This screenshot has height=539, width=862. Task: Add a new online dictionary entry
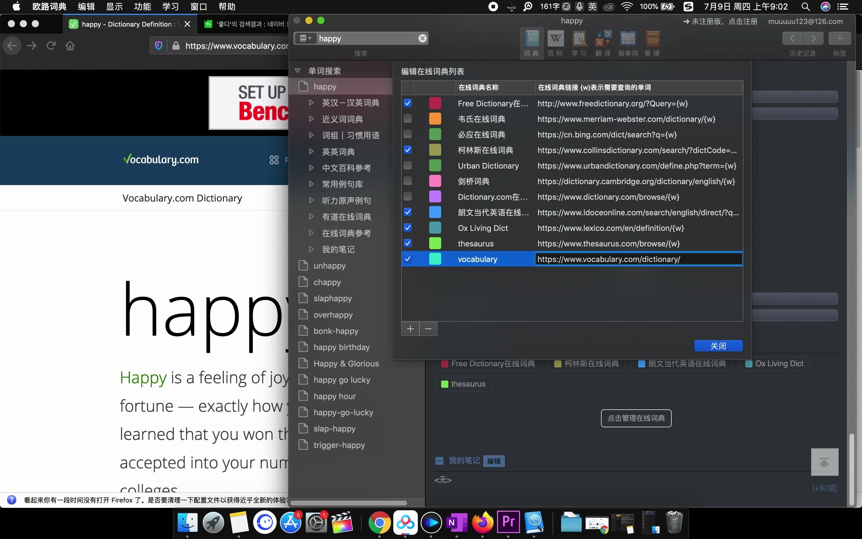click(410, 329)
